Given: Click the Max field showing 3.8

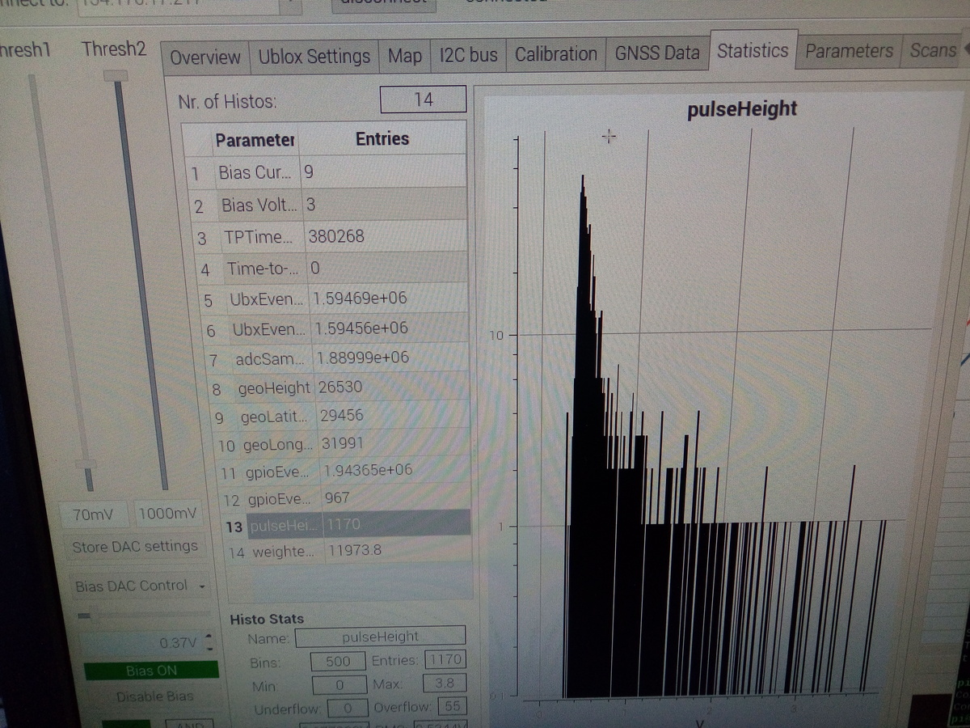Looking at the screenshot, I should [444, 684].
